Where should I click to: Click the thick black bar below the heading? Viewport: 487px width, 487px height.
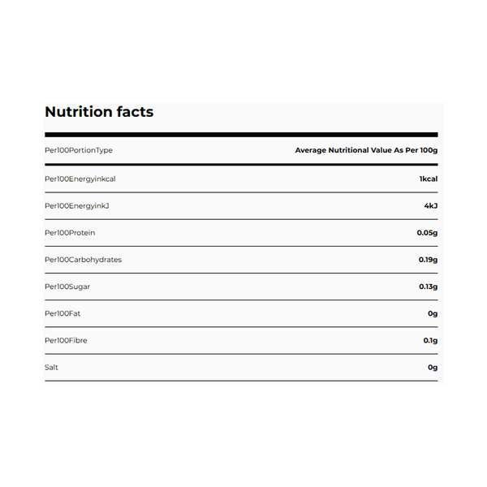point(241,134)
